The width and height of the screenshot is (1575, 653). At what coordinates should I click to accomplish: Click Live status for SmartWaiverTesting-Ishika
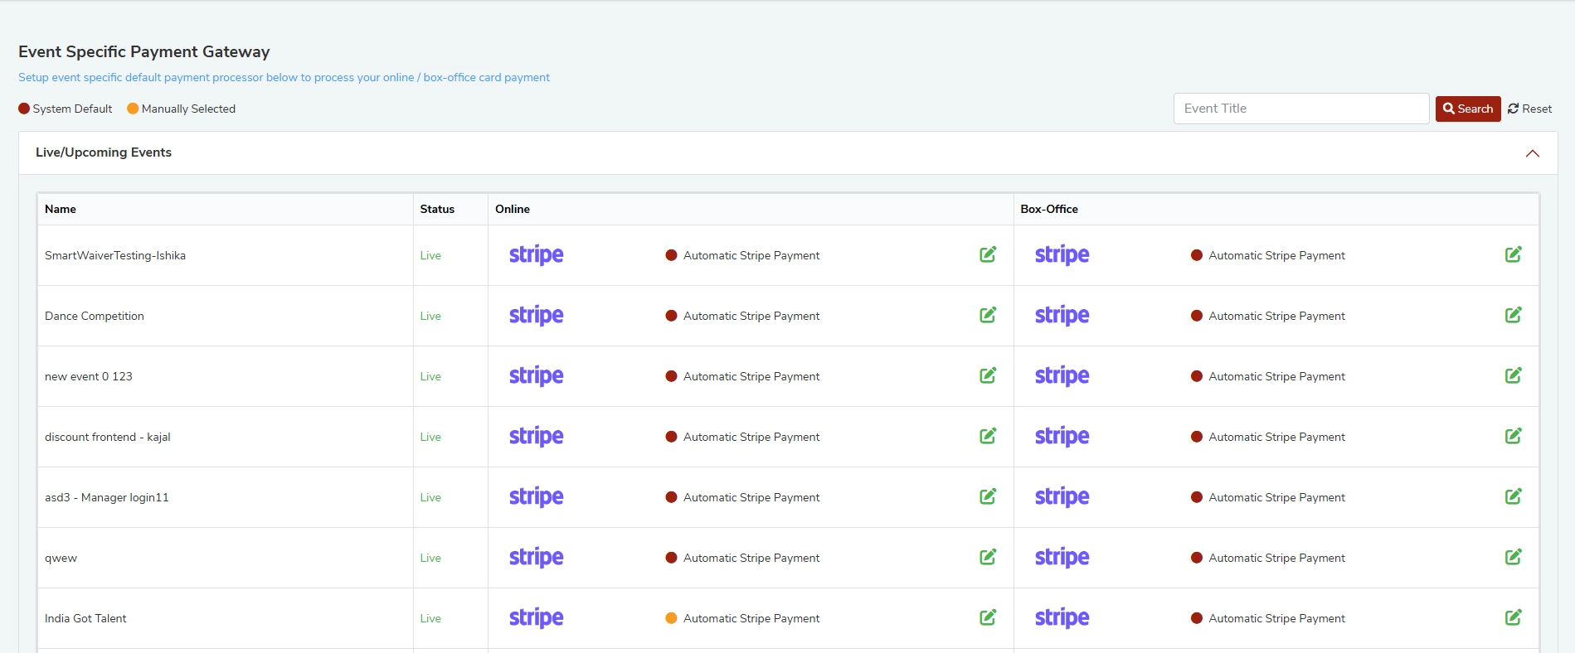[x=430, y=255]
